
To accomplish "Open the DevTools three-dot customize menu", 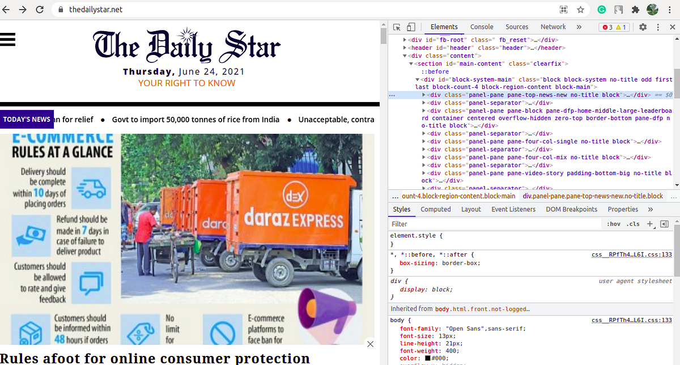I will pyautogui.click(x=657, y=27).
